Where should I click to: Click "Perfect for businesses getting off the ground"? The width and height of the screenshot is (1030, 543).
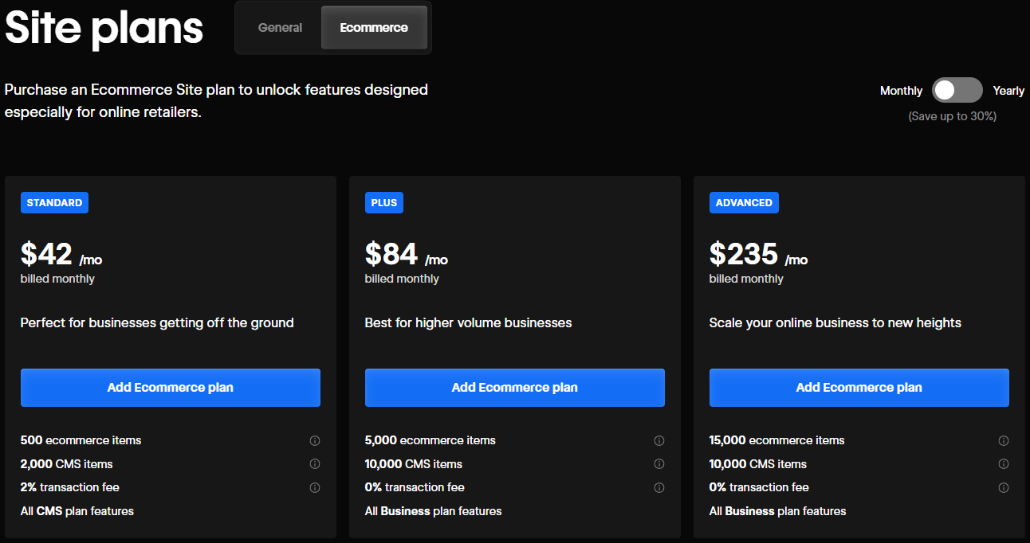tap(157, 323)
